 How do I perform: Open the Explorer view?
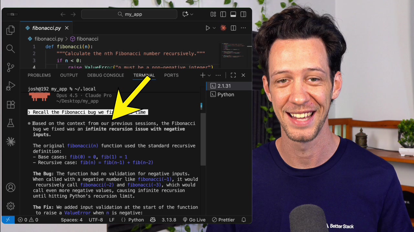pyautogui.click(x=10, y=30)
